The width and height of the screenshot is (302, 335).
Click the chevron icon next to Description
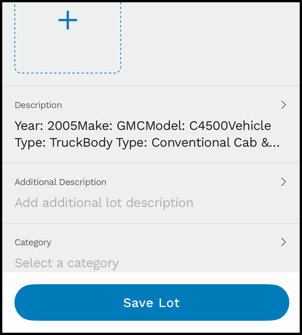[x=283, y=105]
